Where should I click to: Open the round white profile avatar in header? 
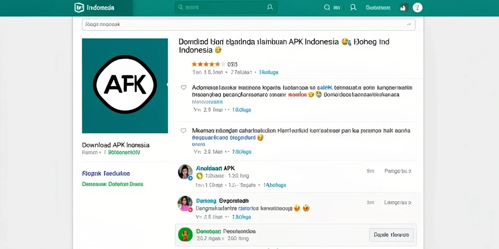(x=418, y=7)
